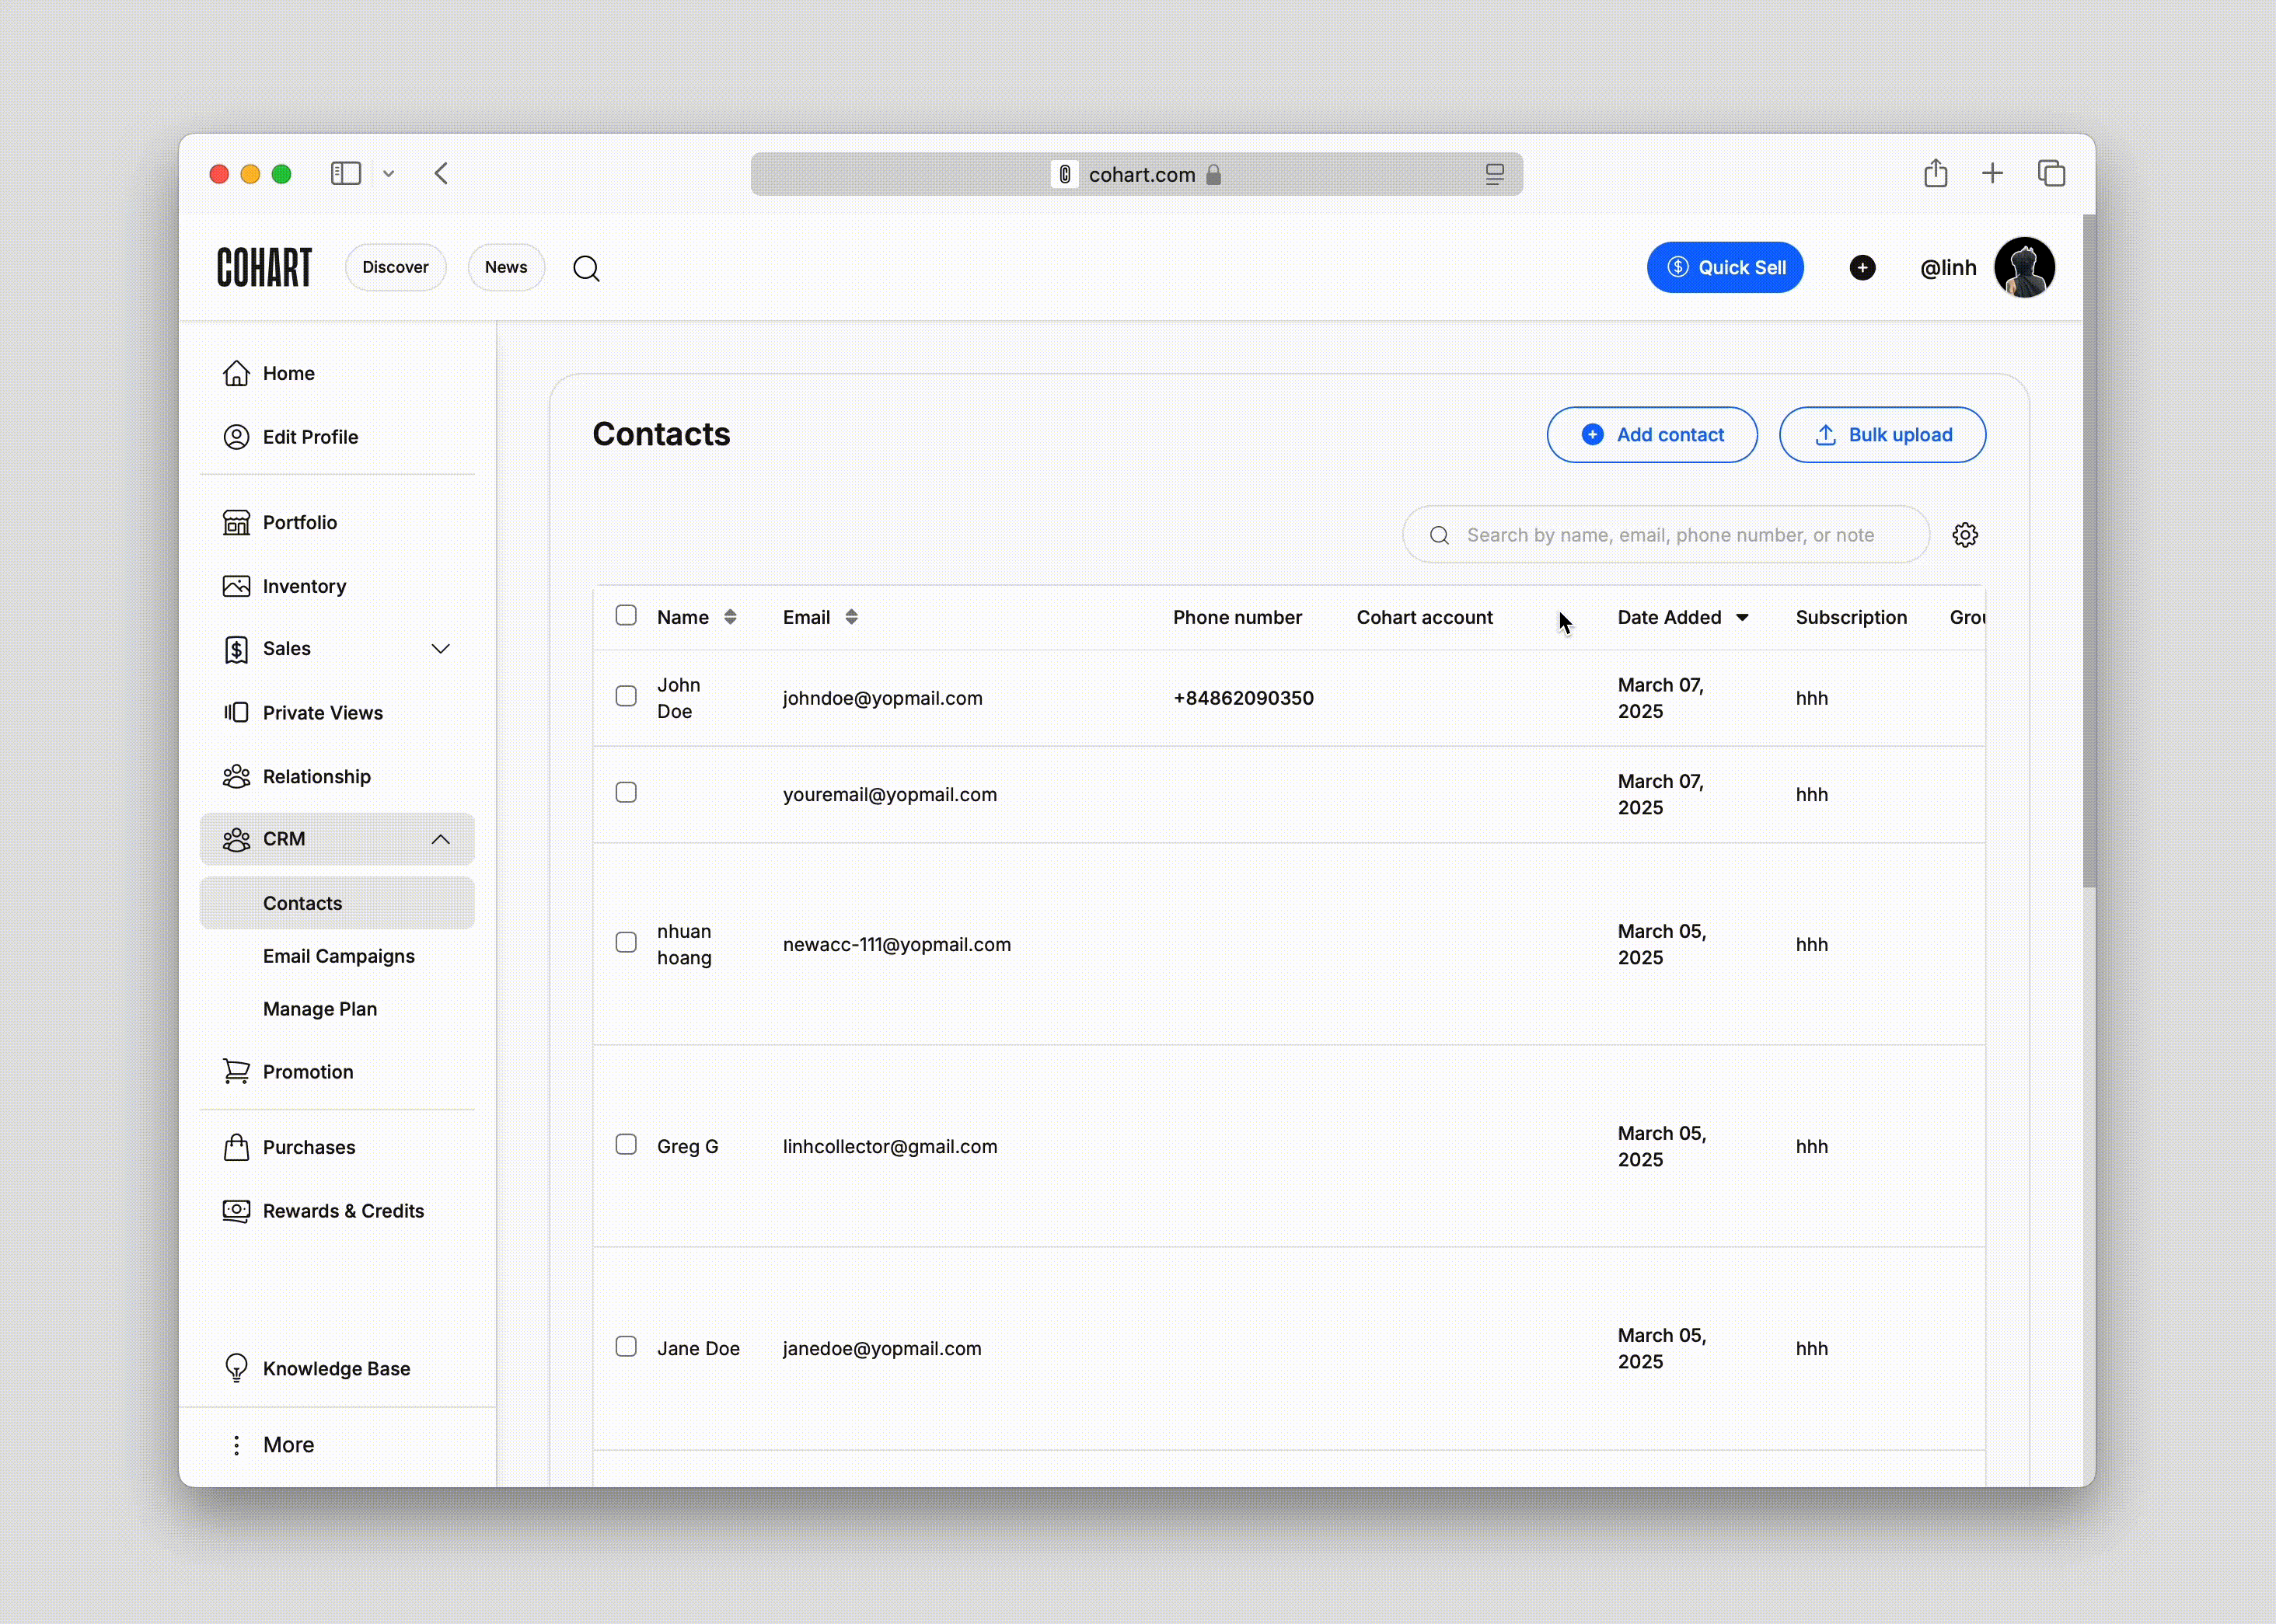Sort contacts by Date Added arrow

coord(1742,618)
